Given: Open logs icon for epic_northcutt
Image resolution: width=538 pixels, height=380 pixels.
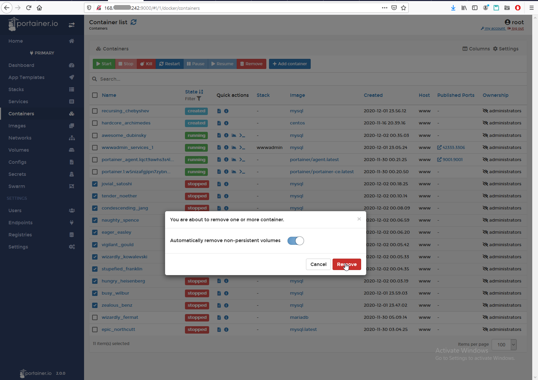Looking at the screenshot, I should click(219, 330).
